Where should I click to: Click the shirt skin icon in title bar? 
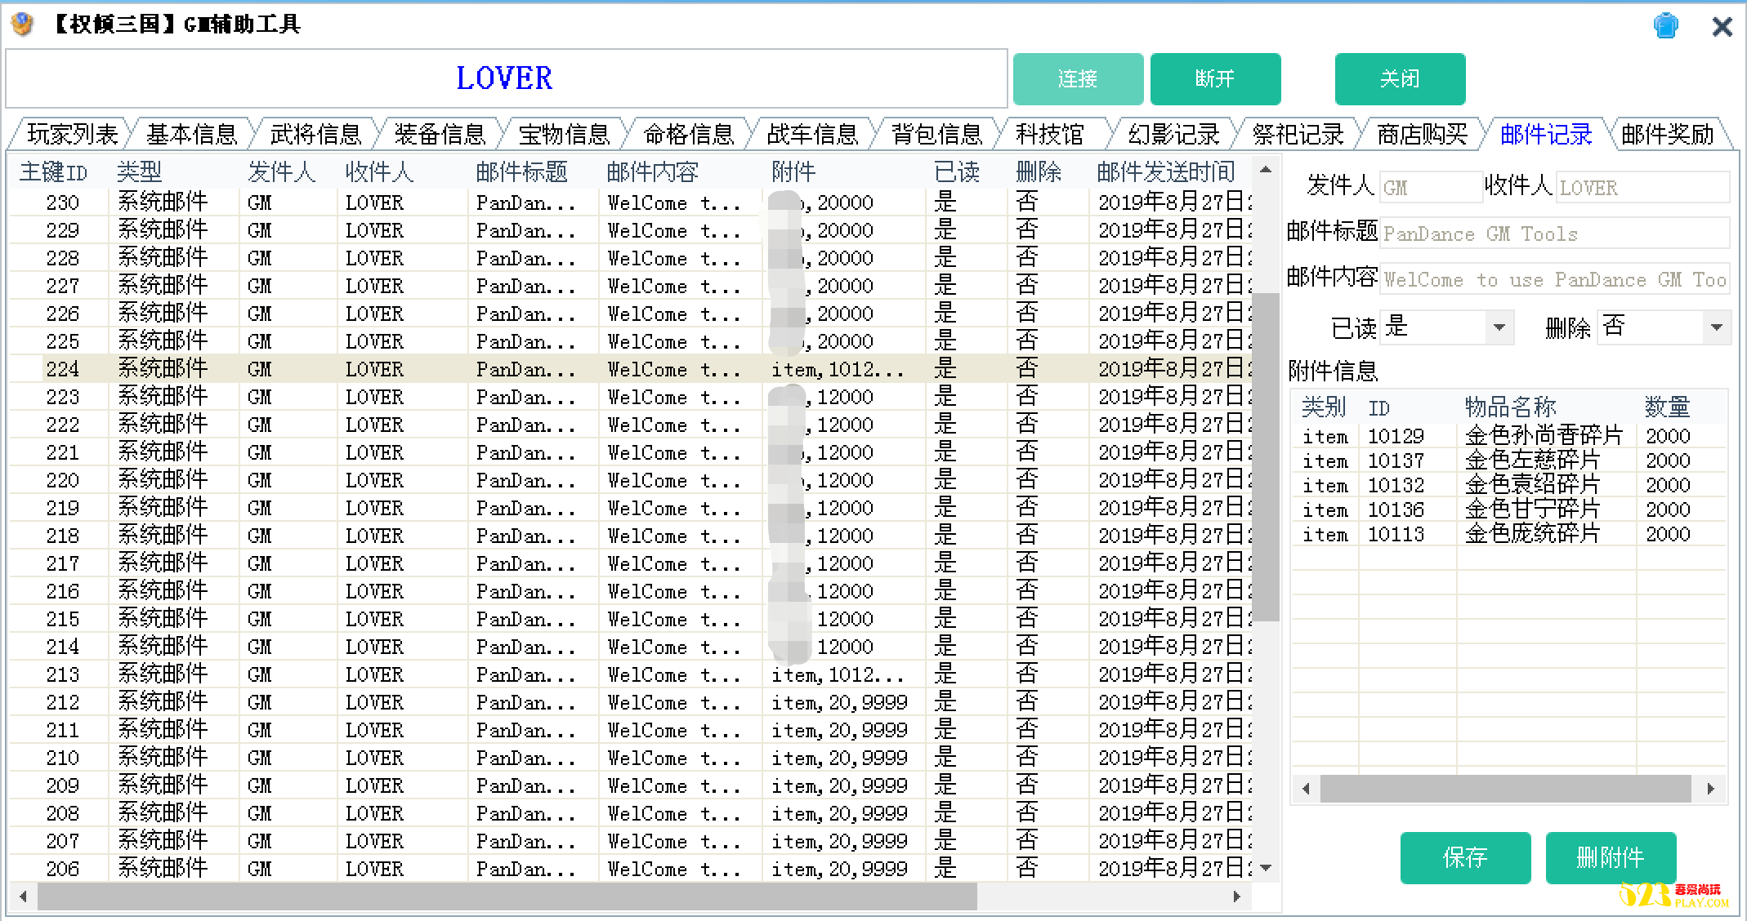coord(1665,25)
